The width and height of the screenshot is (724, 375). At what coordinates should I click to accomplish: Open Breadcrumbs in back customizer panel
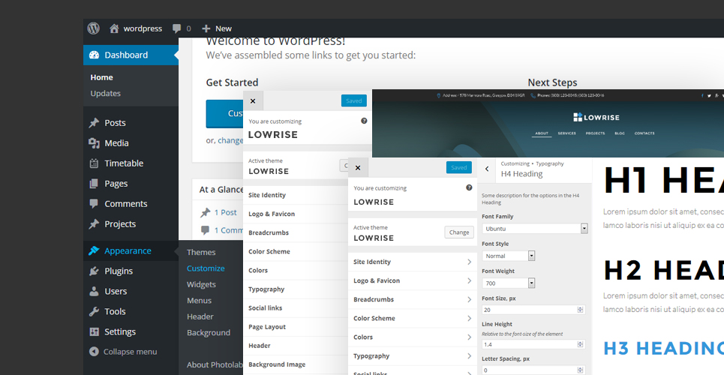(296, 232)
